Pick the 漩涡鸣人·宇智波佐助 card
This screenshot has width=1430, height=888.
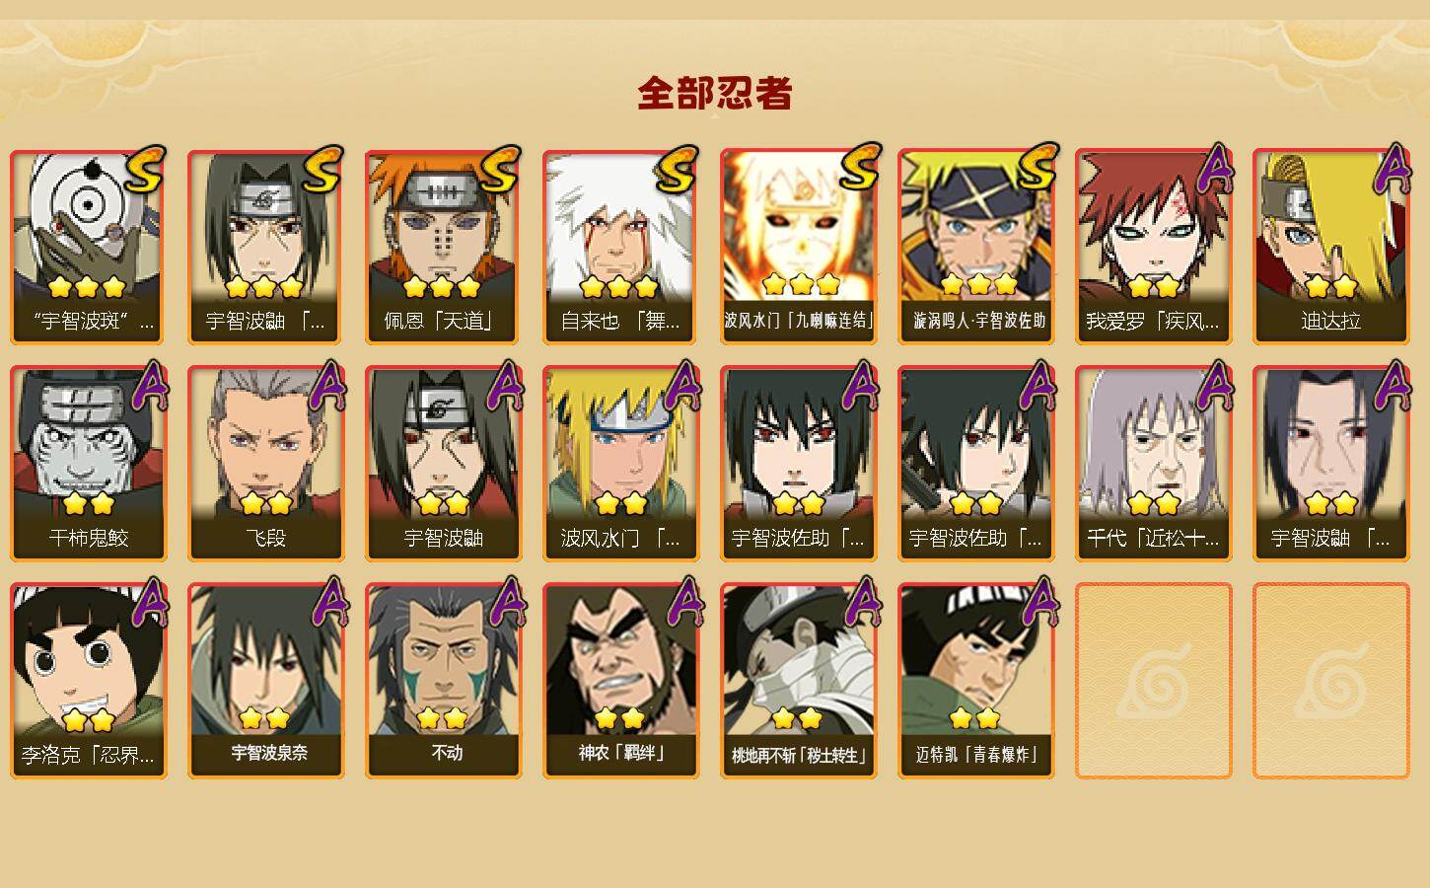click(x=975, y=247)
